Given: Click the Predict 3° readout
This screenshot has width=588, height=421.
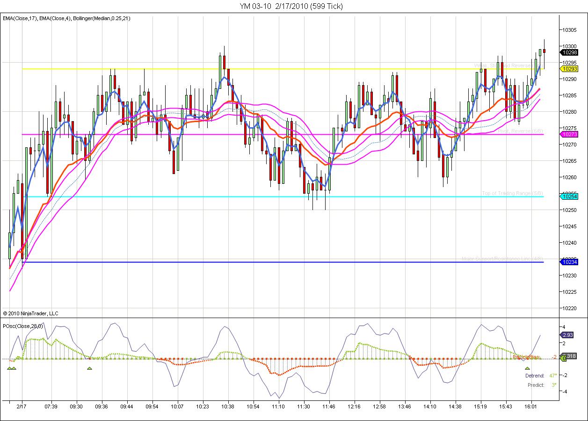Looking at the screenshot, I should pos(542,385).
